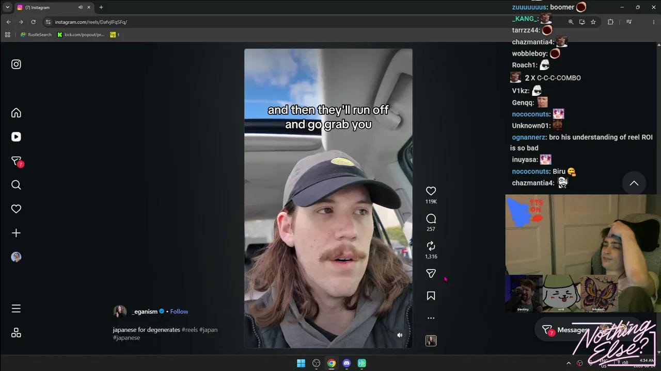Click the _eganism profile picture
This screenshot has width=661, height=371.
(x=120, y=311)
